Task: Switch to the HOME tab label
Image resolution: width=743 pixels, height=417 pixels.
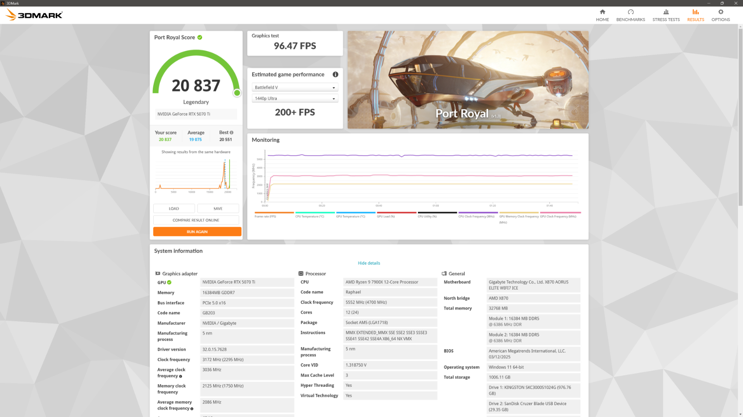Action: 602,20
